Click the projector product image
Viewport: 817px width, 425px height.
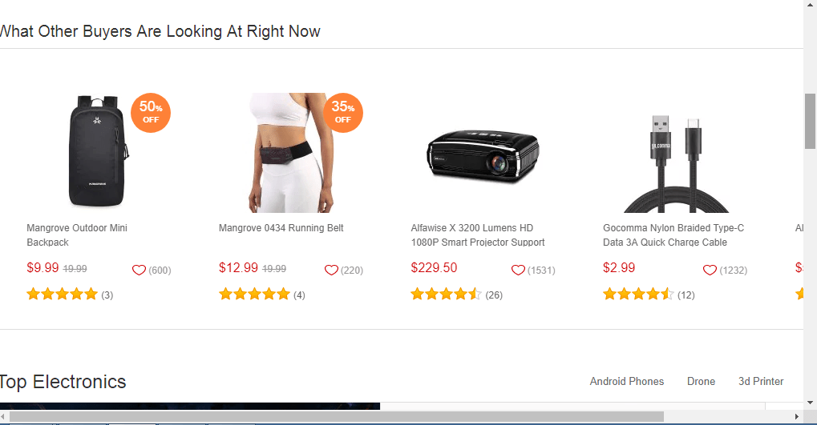click(483, 155)
